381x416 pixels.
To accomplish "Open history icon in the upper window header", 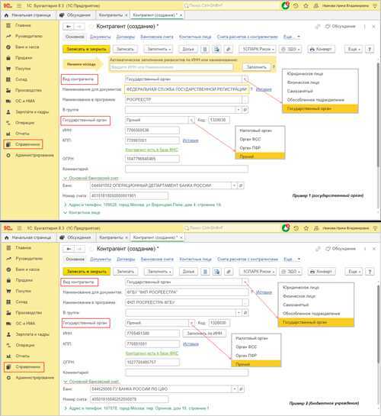I will (296, 5).
